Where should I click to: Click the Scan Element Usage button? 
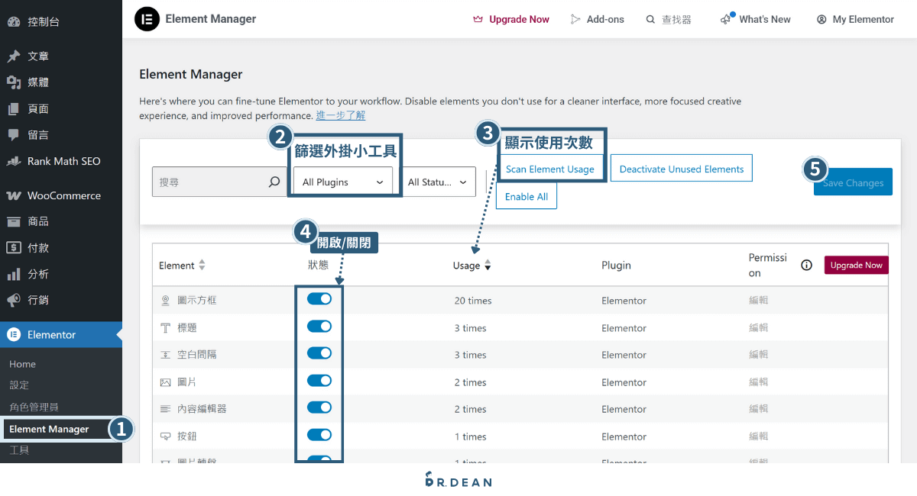click(549, 169)
